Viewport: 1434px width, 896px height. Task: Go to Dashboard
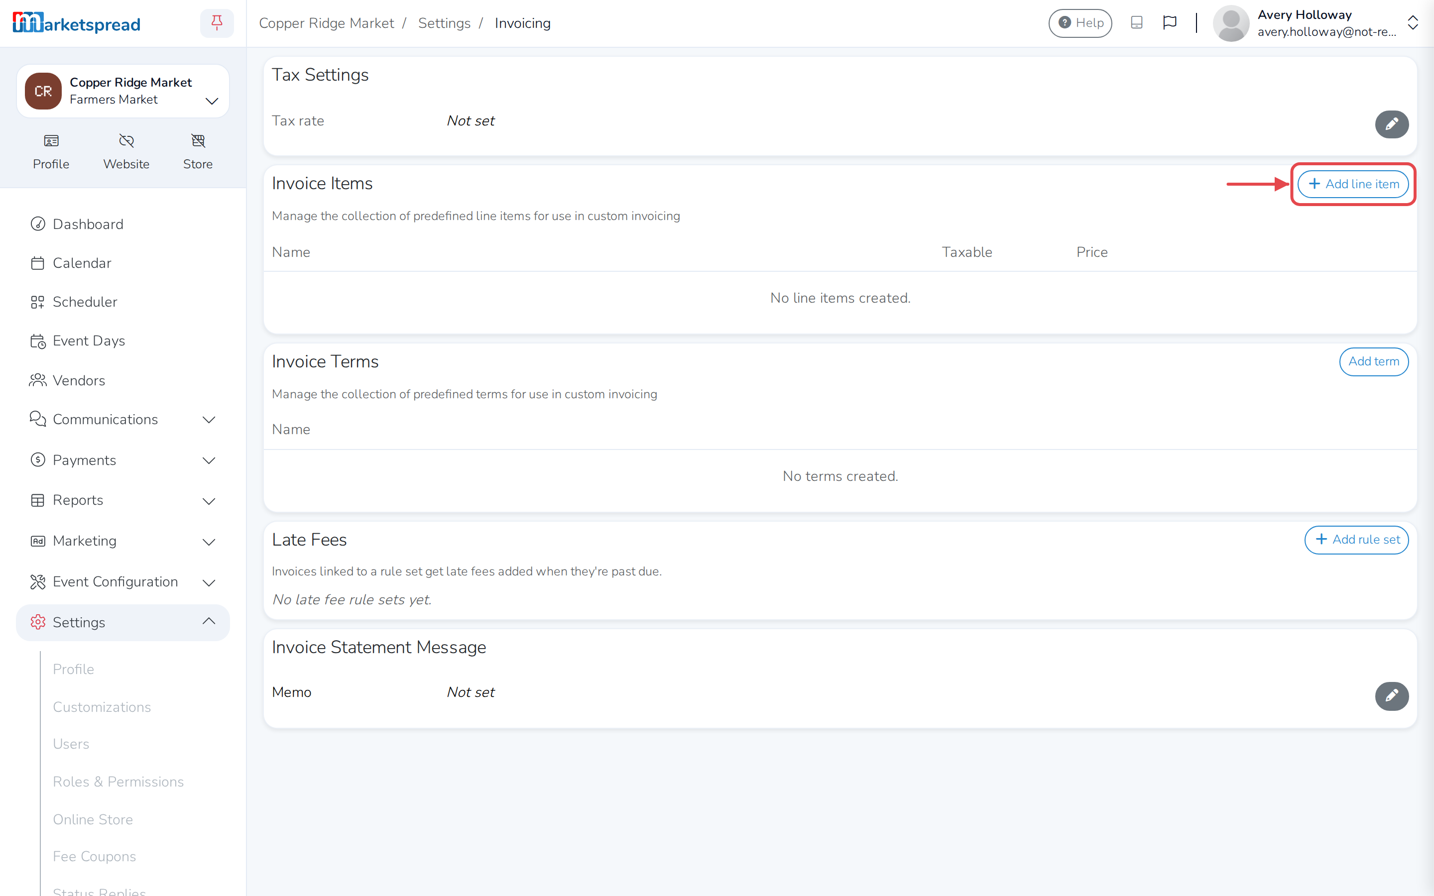pyautogui.click(x=122, y=224)
